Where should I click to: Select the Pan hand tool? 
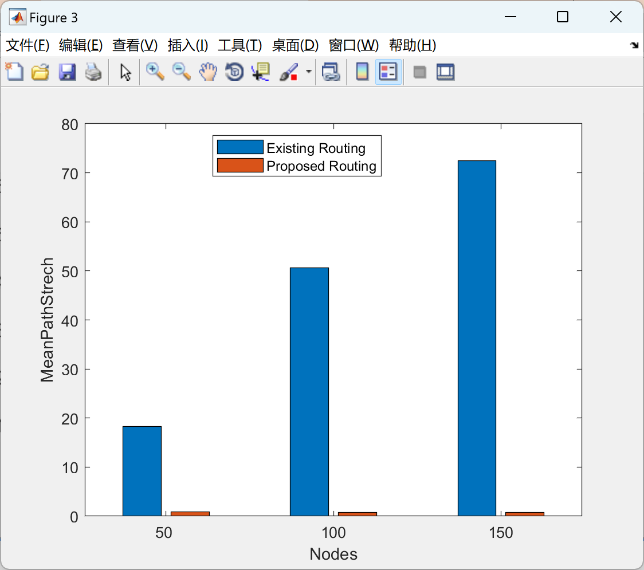pos(208,72)
